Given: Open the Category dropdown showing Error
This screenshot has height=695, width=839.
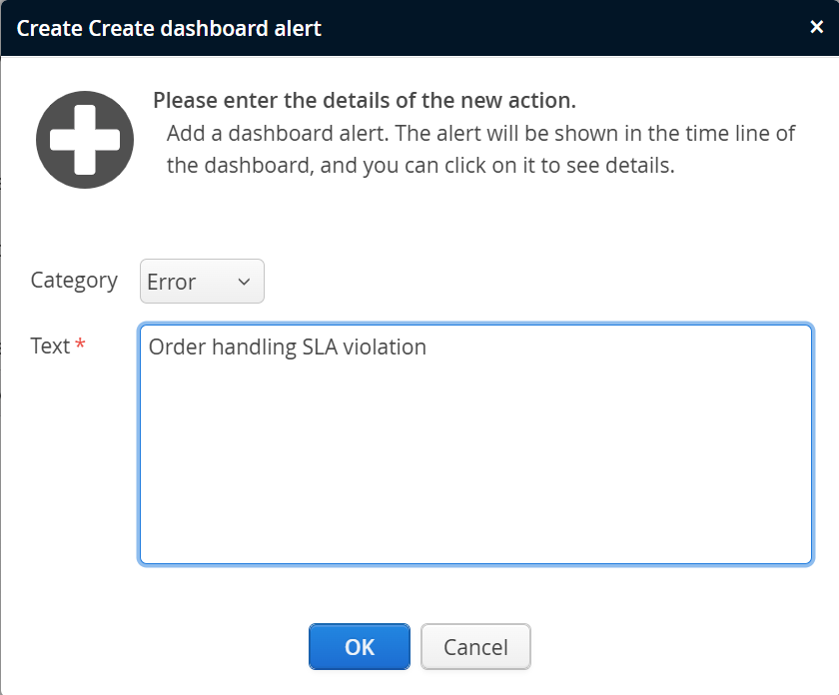Looking at the screenshot, I should (x=202, y=282).
